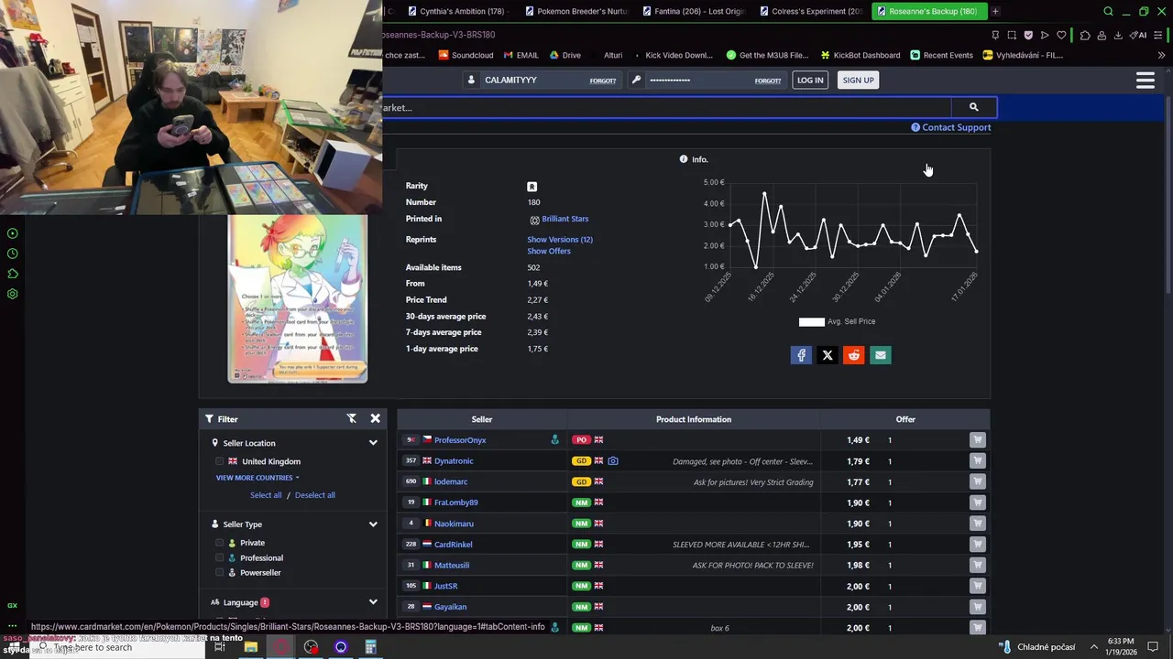This screenshot has height=659, width=1173.
Task: Click the heart bookmark icon in address bar
Action: pyautogui.click(x=1061, y=35)
